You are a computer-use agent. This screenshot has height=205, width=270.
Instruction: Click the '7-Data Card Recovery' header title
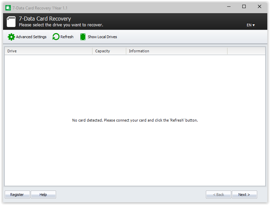pos(45,19)
